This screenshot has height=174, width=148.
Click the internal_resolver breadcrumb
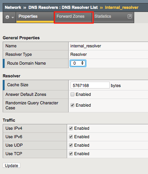pos(122,7)
